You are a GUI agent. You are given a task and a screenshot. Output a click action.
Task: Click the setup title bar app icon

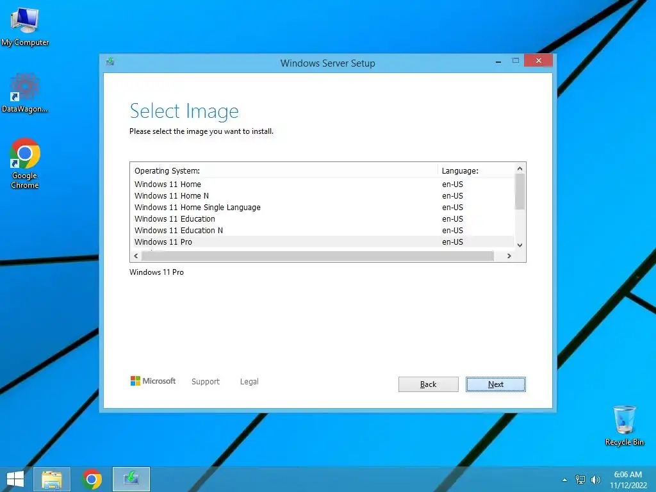[x=110, y=62]
